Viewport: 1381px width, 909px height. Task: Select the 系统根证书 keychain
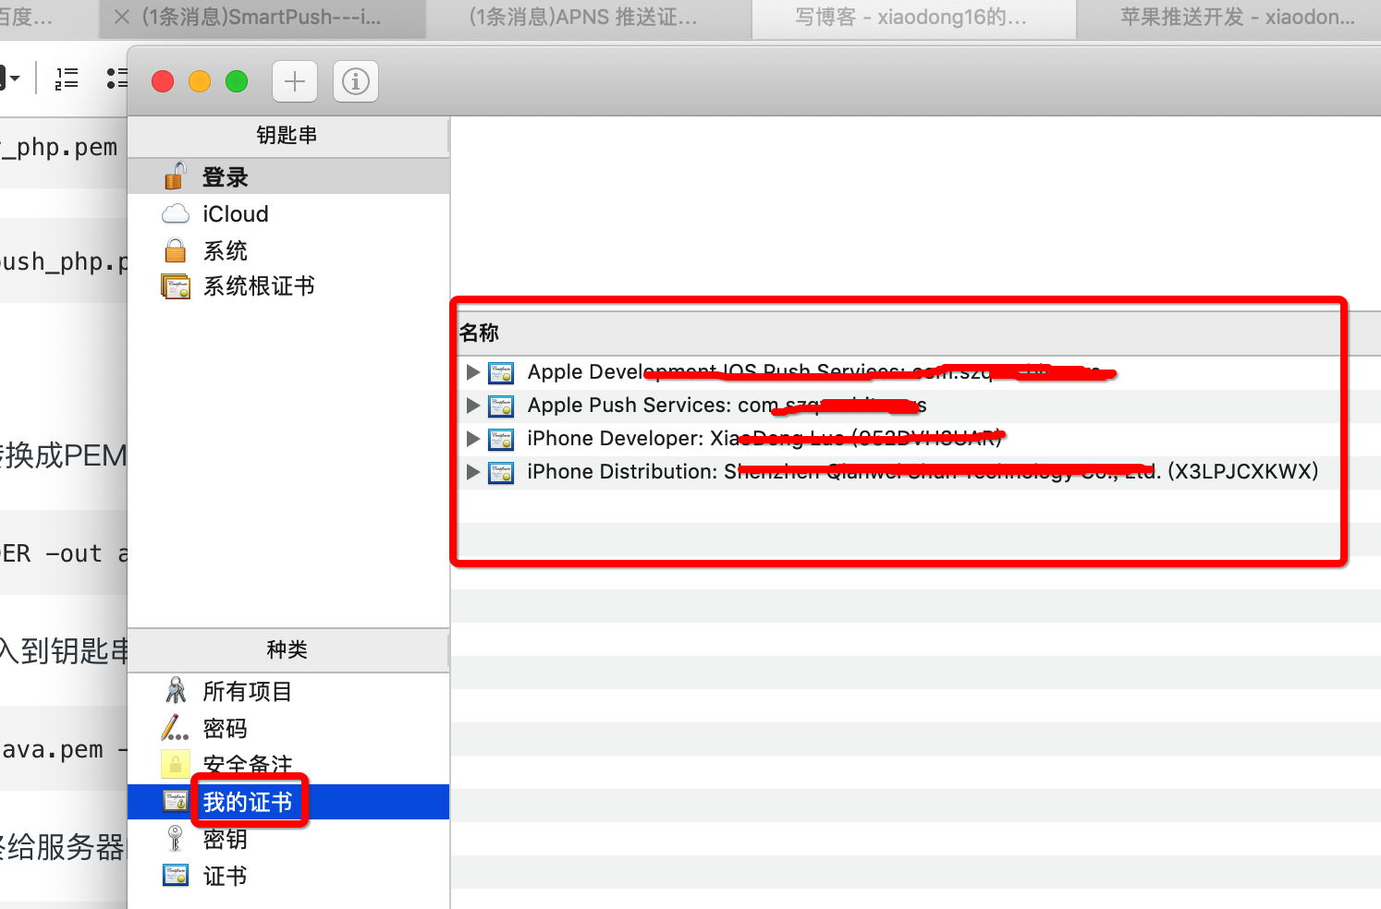[288, 286]
